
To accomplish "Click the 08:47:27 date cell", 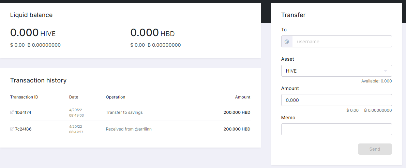I will 76,132.
